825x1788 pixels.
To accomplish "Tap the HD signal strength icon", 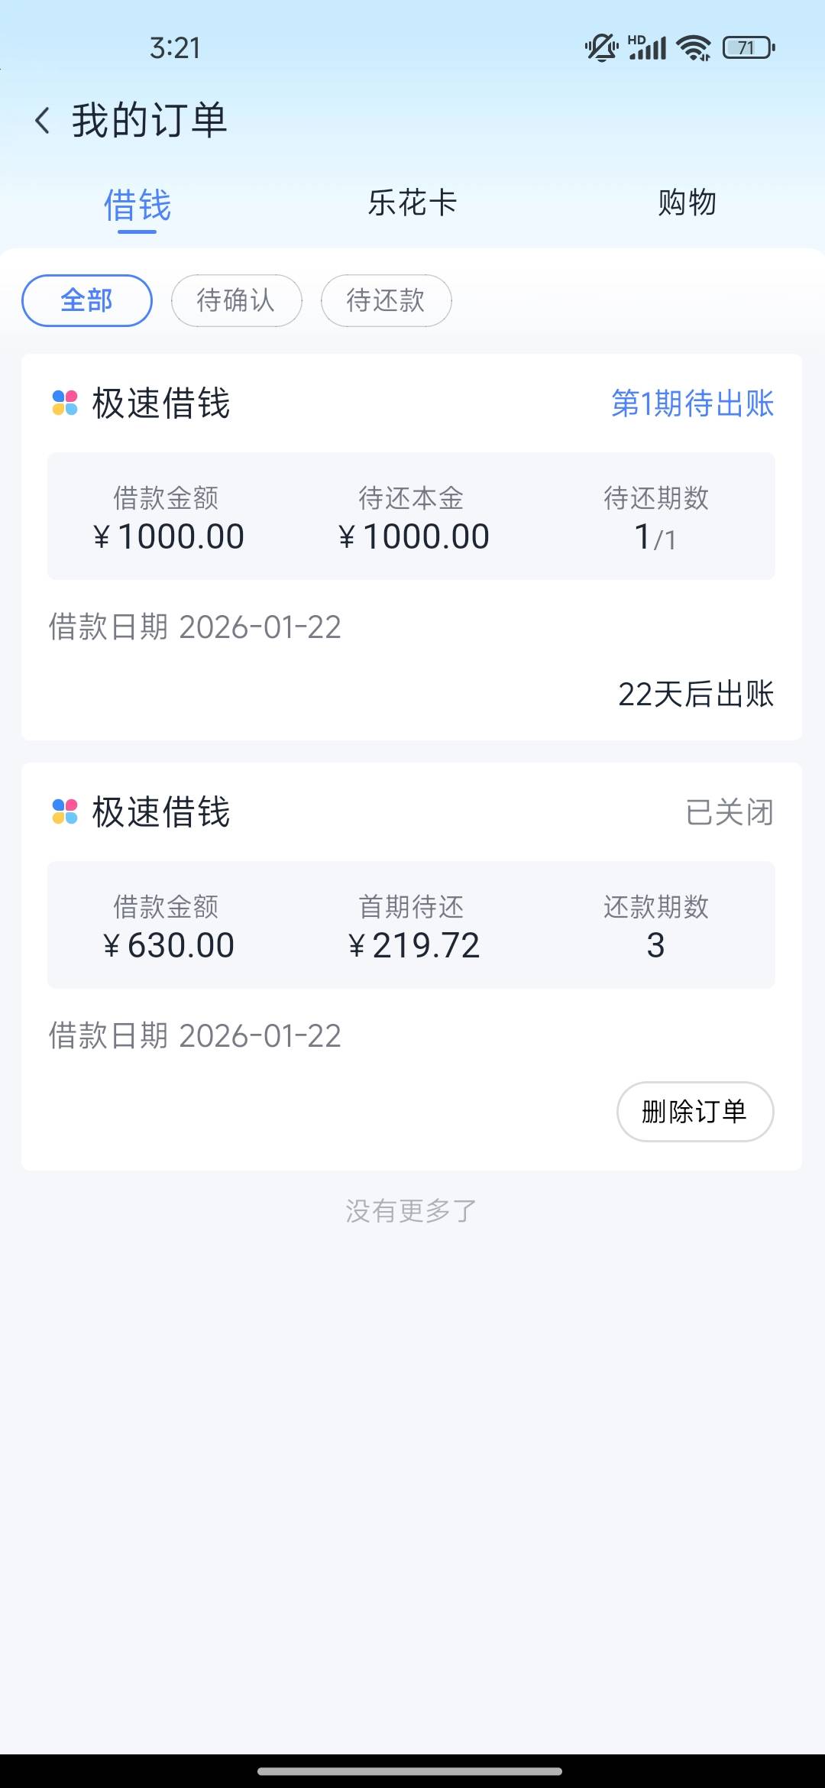I will pos(647,48).
